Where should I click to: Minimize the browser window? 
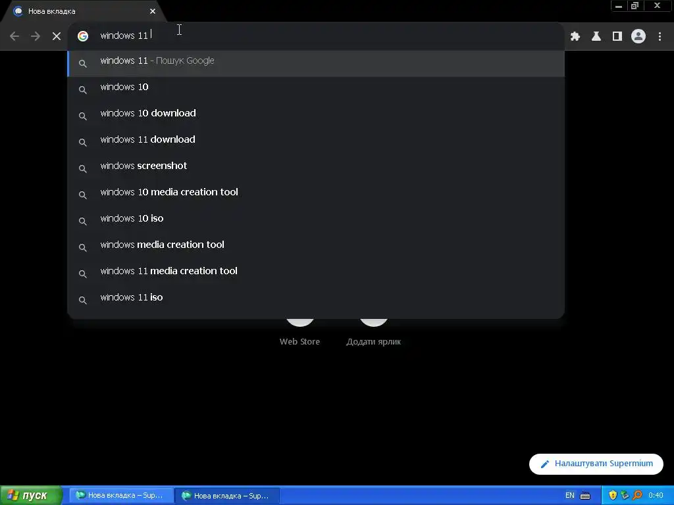tap(619, 6)
